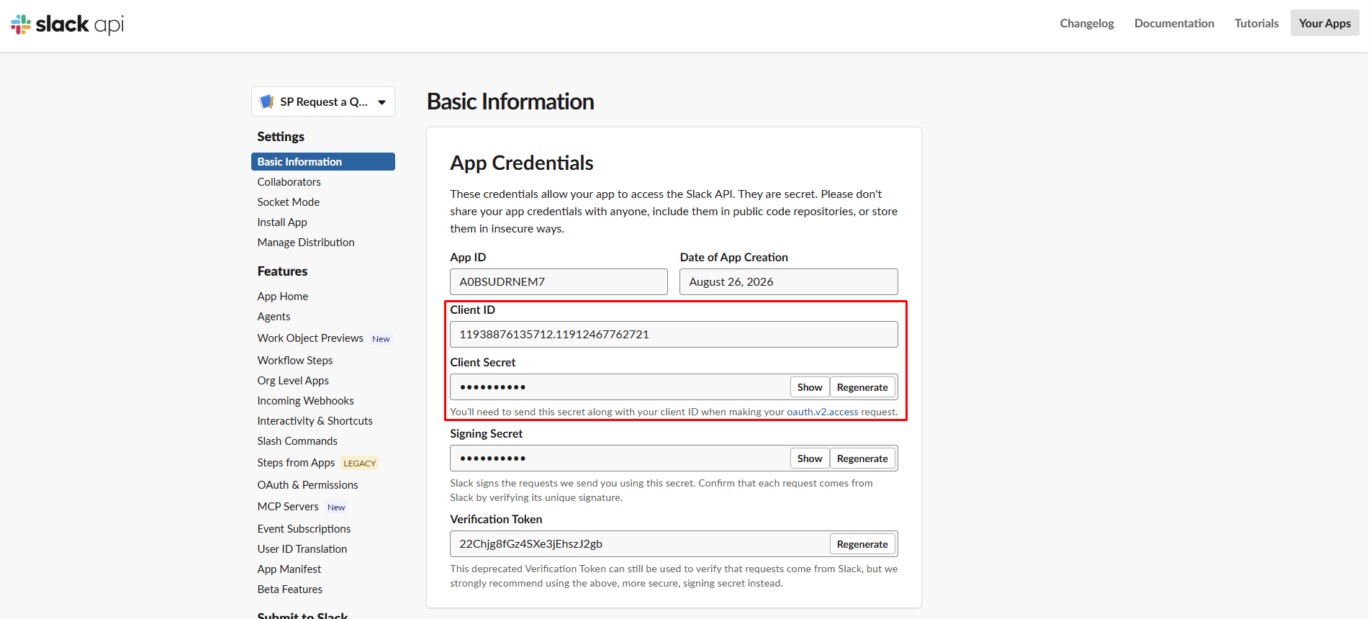Click the Features sidebar heading
Image resolution: width=1369 pixels, height=619 pixels.
point(282,271)
